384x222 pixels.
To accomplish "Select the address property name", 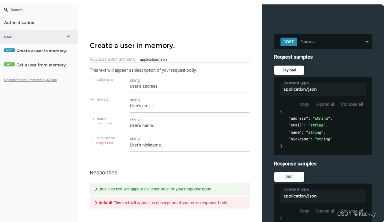I will [x=104, y=80].
